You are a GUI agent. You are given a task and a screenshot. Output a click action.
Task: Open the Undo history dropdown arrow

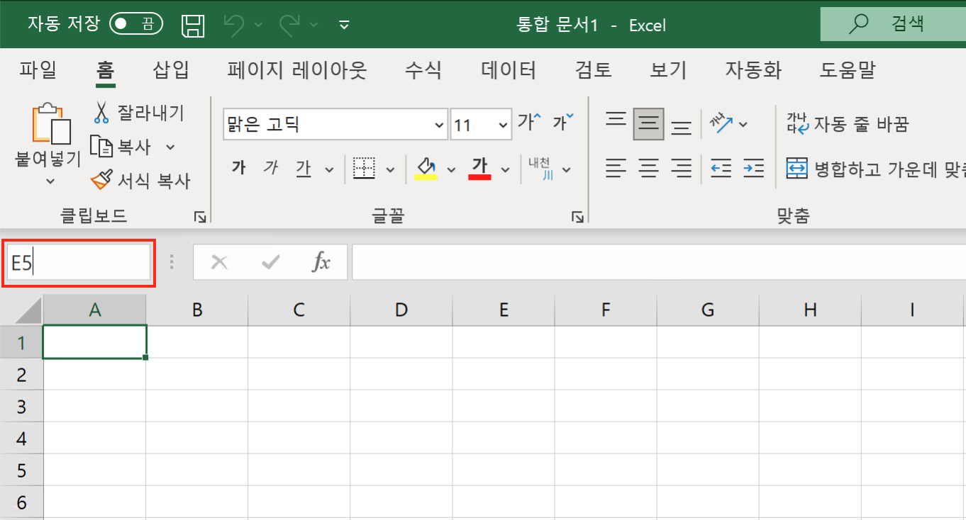tap(258, 26)
